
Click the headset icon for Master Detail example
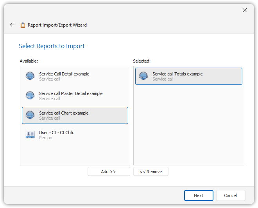[30, 96]
